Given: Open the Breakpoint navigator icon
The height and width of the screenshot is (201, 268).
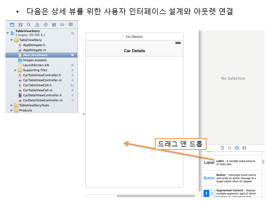Looking at the screenshot, I should [62, 25].
